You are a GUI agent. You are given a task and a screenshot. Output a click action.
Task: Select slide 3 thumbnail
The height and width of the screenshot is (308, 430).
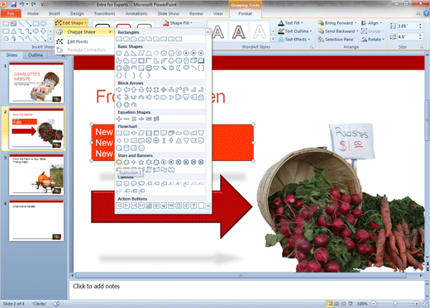coord(36,174)
